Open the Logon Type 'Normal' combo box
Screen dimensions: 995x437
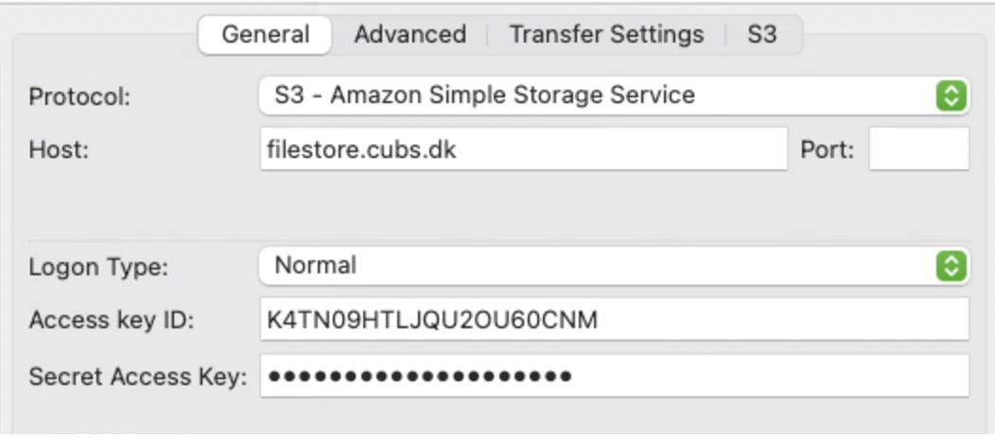(x=596, y=266)
